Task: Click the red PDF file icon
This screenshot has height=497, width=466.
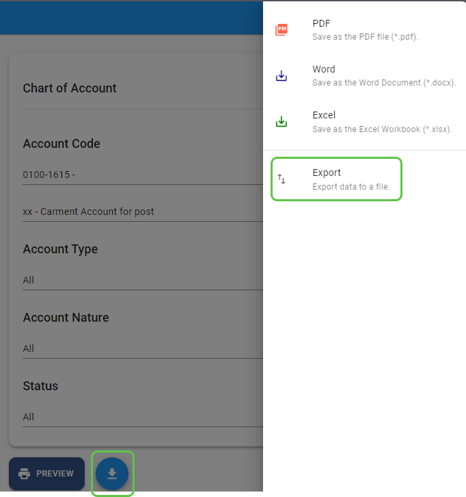Action: (x=282, y=29)
